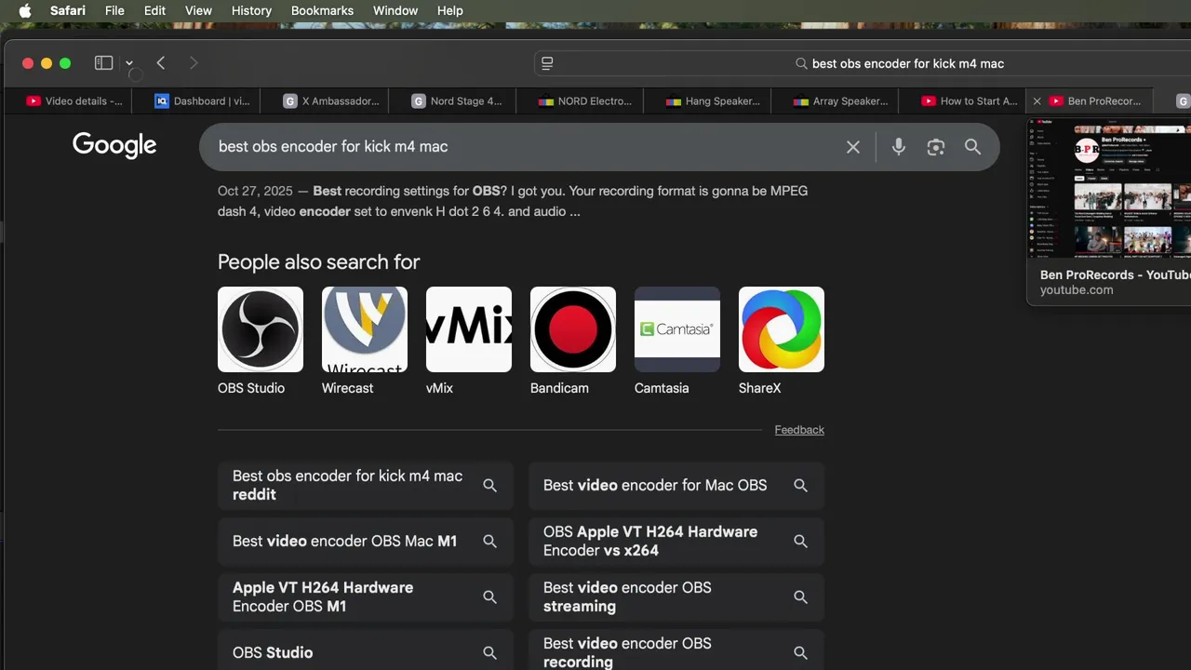Click the 'Oct 27, 2025' date text
The image size is (1191, 670).
pyautogui.click(x=255, y=191)
